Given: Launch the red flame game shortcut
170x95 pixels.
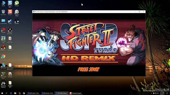Looking at the screenshot, I should 3,48.
